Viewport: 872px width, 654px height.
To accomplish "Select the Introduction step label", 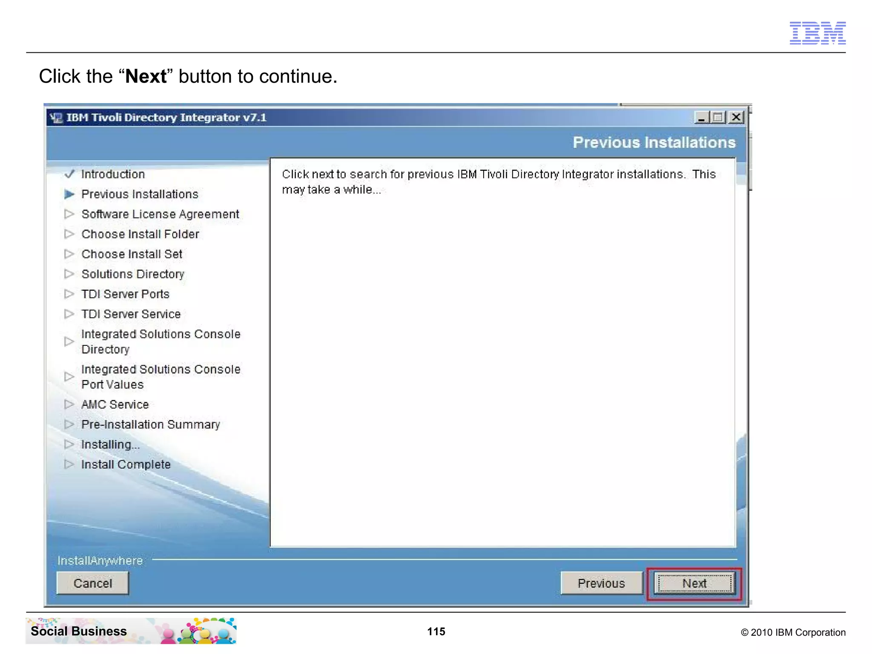I will [113, 174].
